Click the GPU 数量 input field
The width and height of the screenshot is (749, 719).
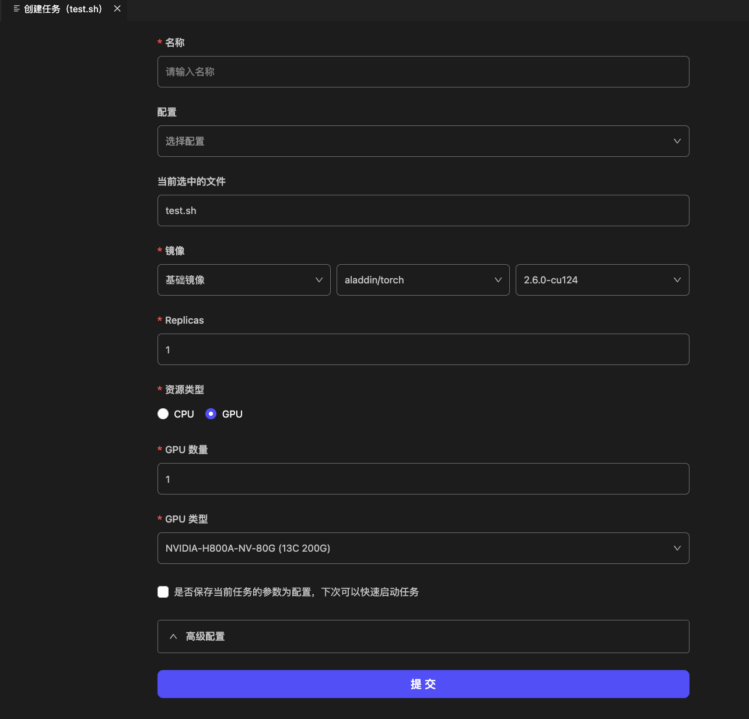point(423,479)
